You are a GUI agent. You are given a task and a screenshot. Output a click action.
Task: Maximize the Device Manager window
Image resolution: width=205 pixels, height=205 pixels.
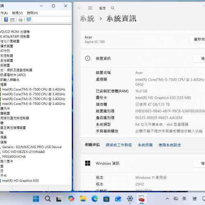[53, 6]
